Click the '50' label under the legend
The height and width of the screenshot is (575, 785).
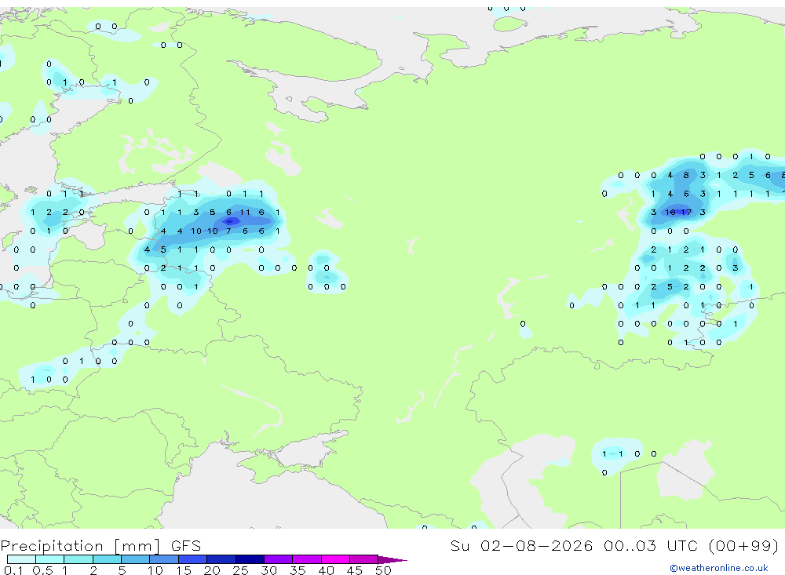(384, 570)
